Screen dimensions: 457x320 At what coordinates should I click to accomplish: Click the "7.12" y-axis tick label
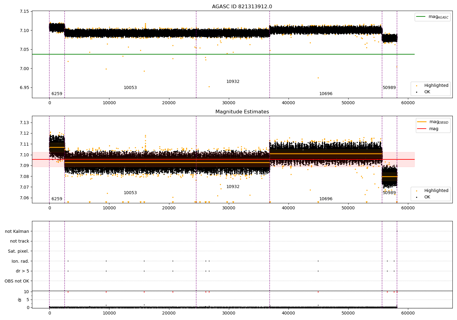(x=24, y=133)
